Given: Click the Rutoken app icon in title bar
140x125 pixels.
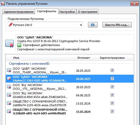Looking at the screenshot, I should [3, 3].
